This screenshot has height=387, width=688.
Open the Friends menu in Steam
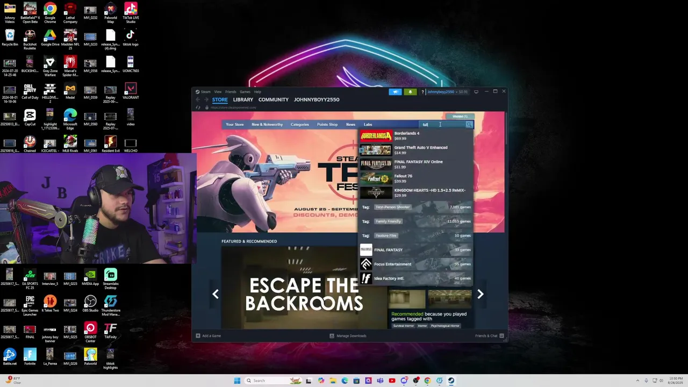(231, 92)
